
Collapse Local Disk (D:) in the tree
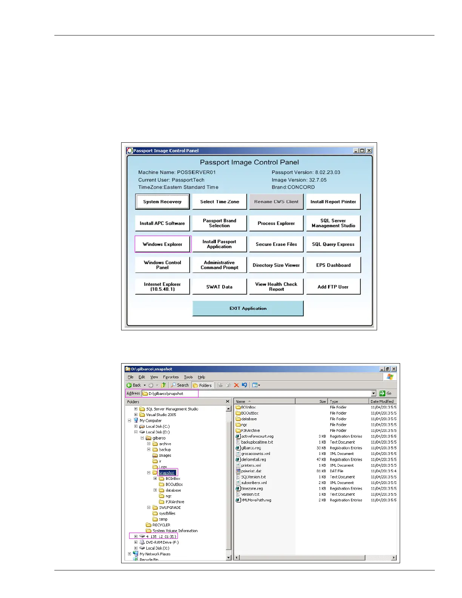(136, 432)
